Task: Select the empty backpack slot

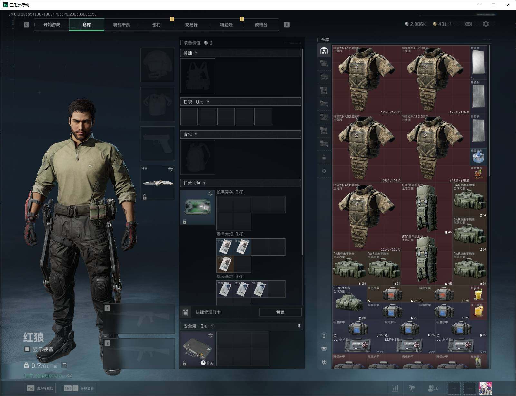Action: coord(197,157)
